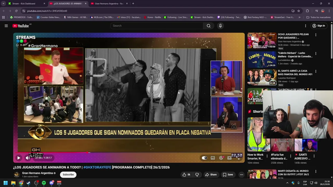Screen dimensions: 333x187
Task: Switch player to theater mode
Action: (229, 158)
